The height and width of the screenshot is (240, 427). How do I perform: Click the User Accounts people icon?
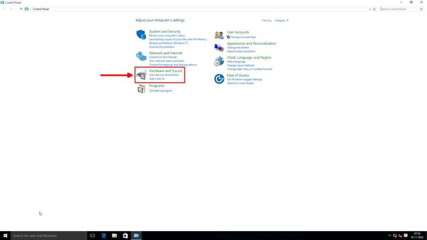(x=219, y=35)
